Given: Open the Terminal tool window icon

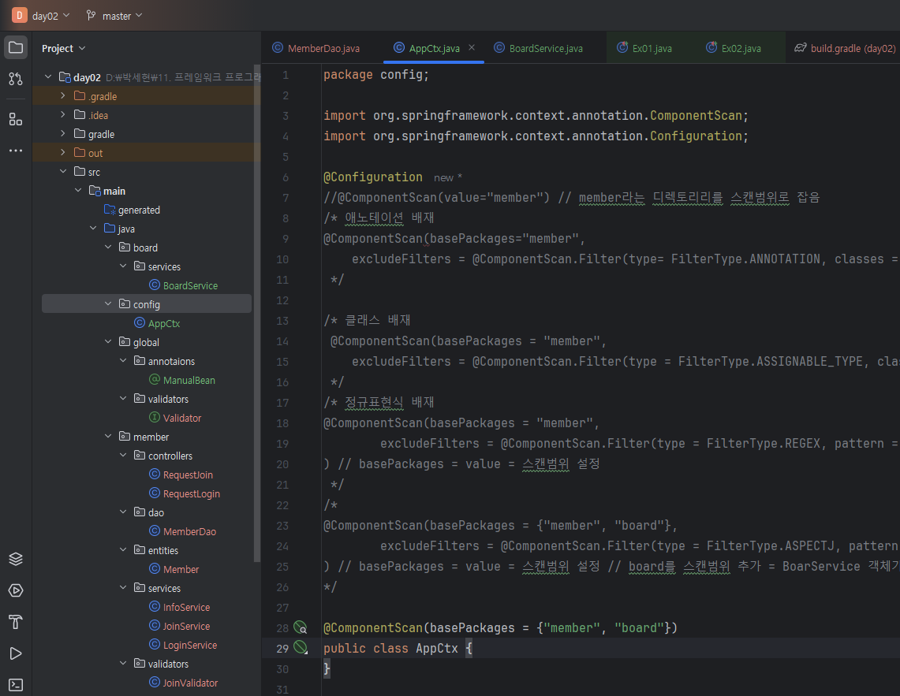Looking at the screenshot, I should [x=16, y=684].
